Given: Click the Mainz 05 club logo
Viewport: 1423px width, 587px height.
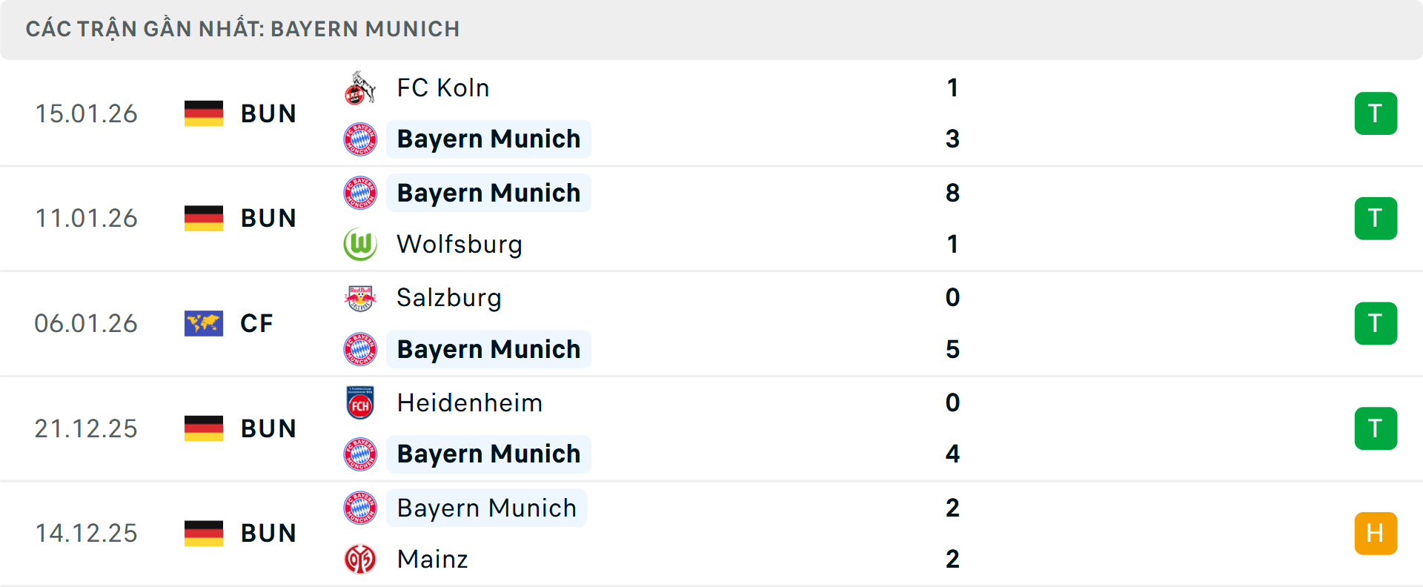Looking at the screenshot, I should pos(360,560).
